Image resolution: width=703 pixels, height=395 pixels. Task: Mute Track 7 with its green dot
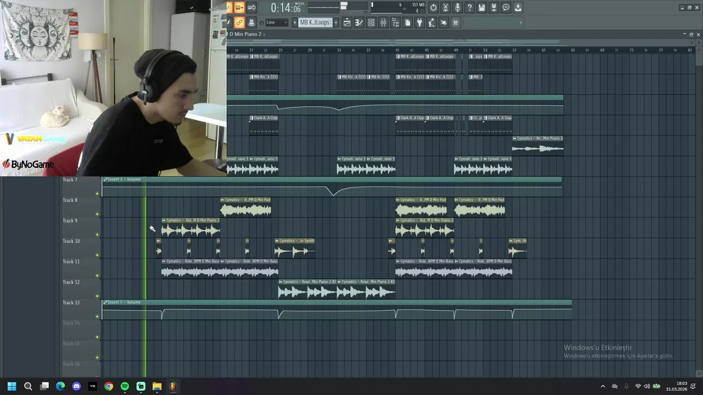tap(97, 194)
